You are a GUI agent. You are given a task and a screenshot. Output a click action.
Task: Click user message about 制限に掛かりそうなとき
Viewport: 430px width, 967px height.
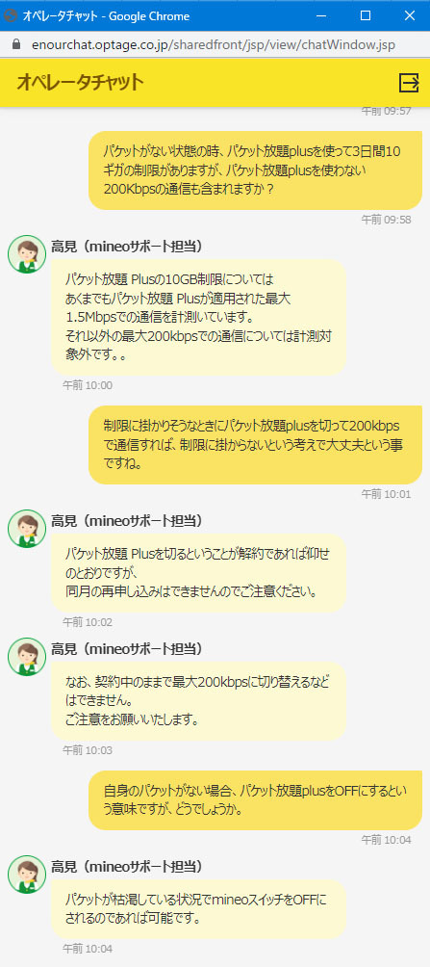(x=255, y=445)
